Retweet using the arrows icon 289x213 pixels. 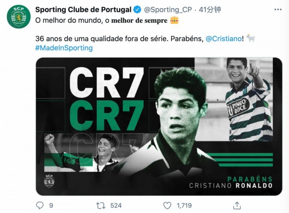pos(101,205)
